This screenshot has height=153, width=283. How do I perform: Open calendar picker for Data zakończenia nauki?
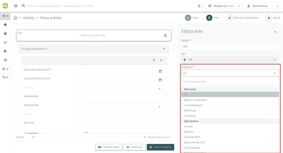click(160, 80)
